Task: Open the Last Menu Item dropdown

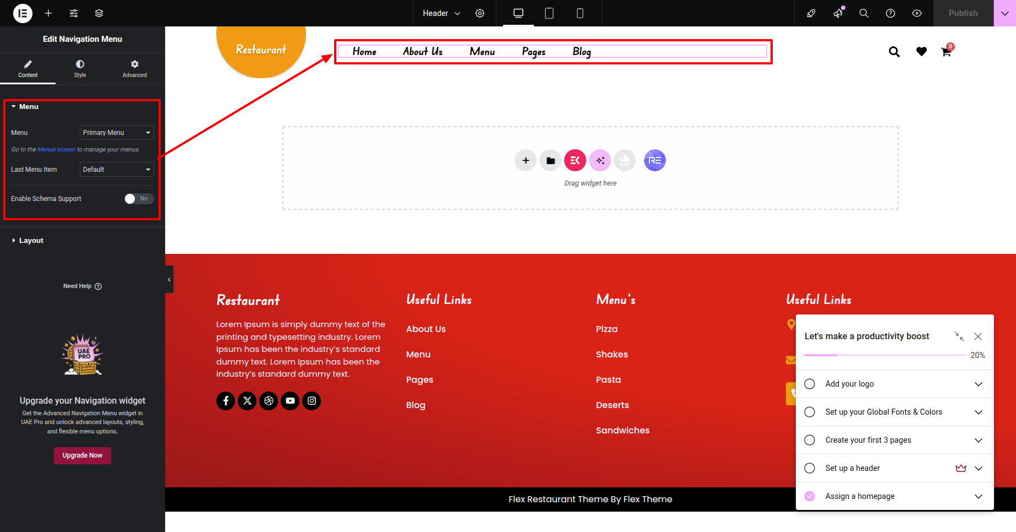Action: (x=117, y=170)
